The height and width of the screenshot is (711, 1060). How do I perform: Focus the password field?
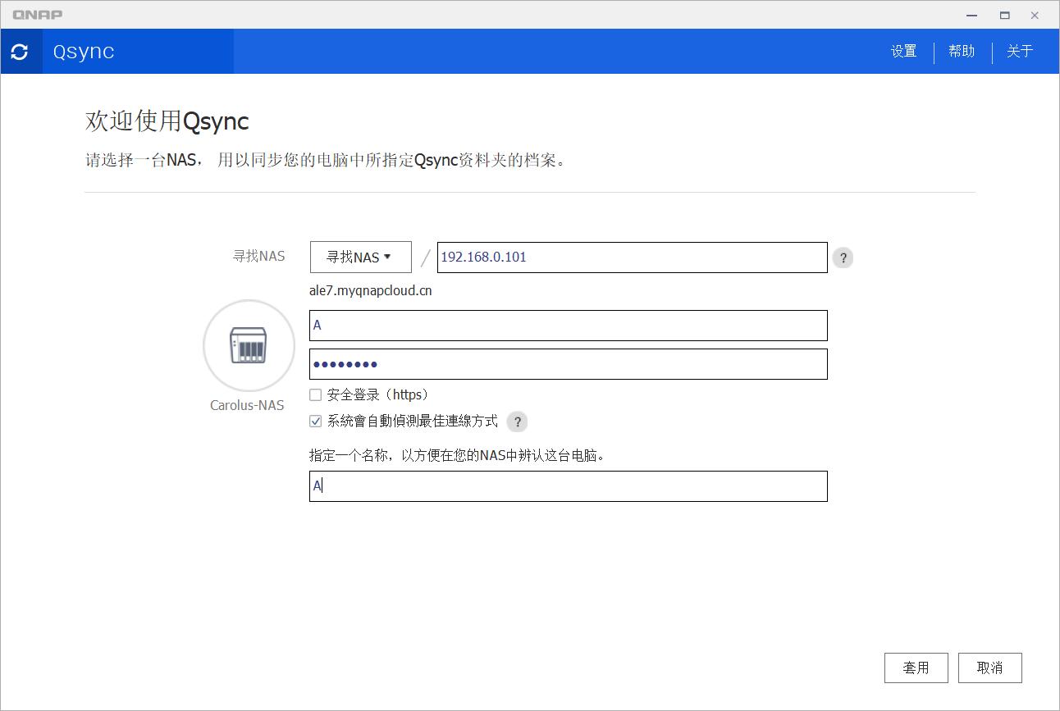tap(568, 364)
